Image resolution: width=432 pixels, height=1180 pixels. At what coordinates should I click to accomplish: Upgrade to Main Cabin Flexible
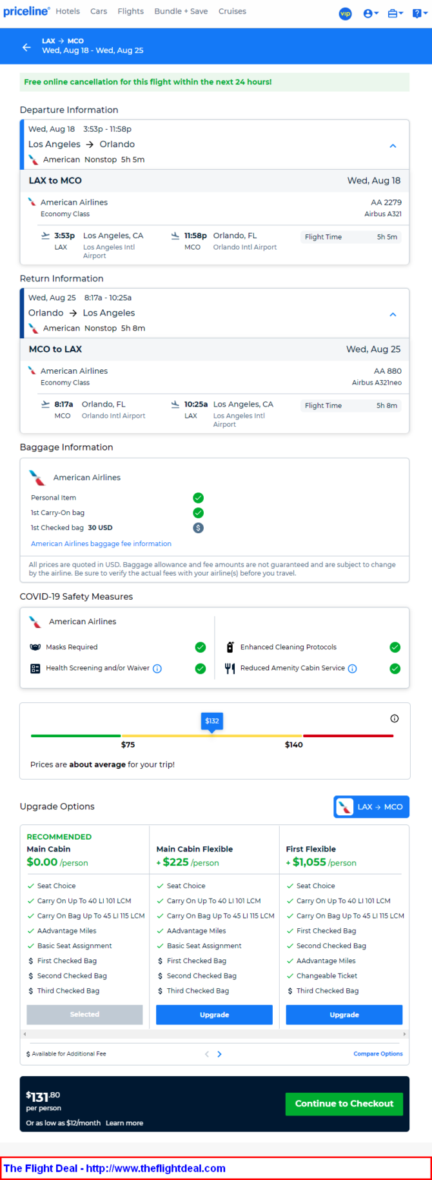tap(214, 1015)
